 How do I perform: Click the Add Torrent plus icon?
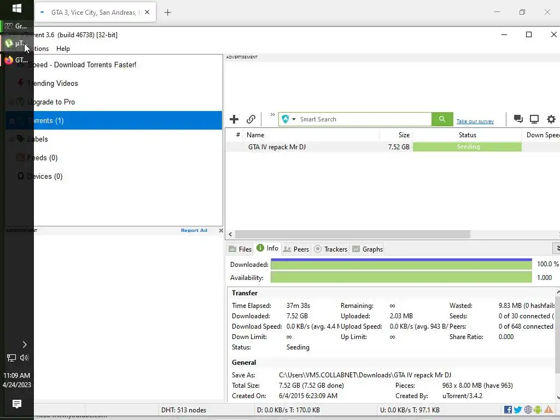point(234,119)
